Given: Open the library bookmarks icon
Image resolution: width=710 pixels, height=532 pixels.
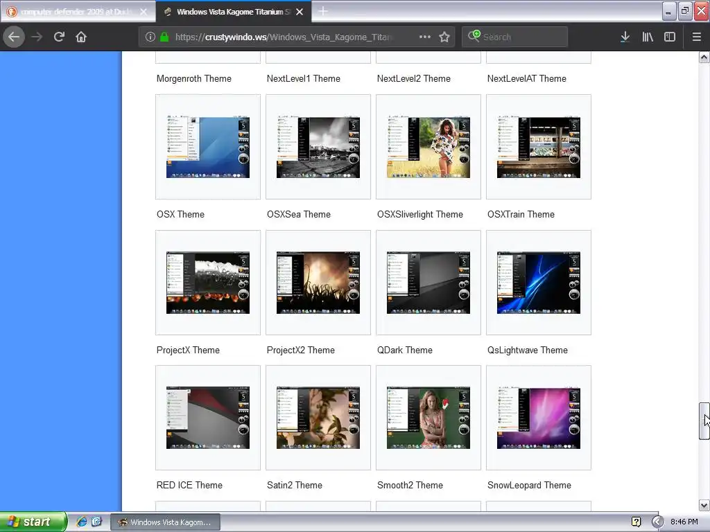Looking at the screenshot, I should (648, 37).
